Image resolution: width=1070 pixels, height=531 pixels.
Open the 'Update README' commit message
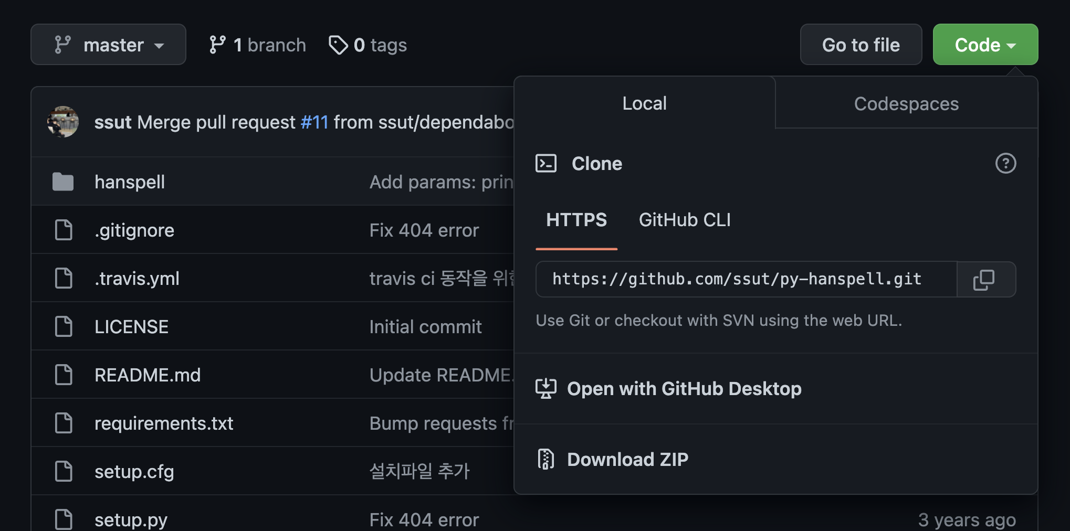pos(442,375)
